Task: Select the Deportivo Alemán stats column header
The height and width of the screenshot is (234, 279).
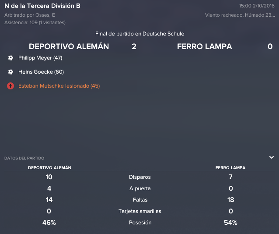Action: (x=49, y=168)
